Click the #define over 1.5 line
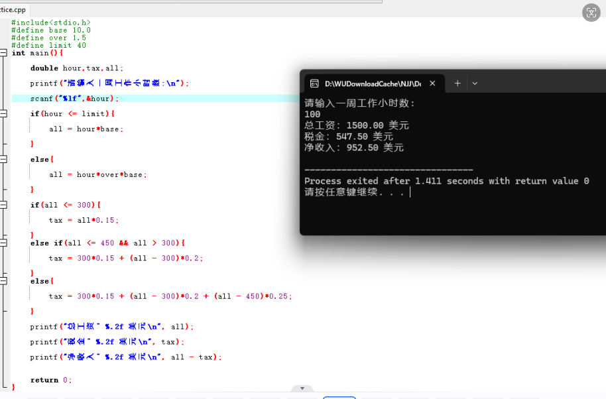606x399 pixels. click(48, 38)
